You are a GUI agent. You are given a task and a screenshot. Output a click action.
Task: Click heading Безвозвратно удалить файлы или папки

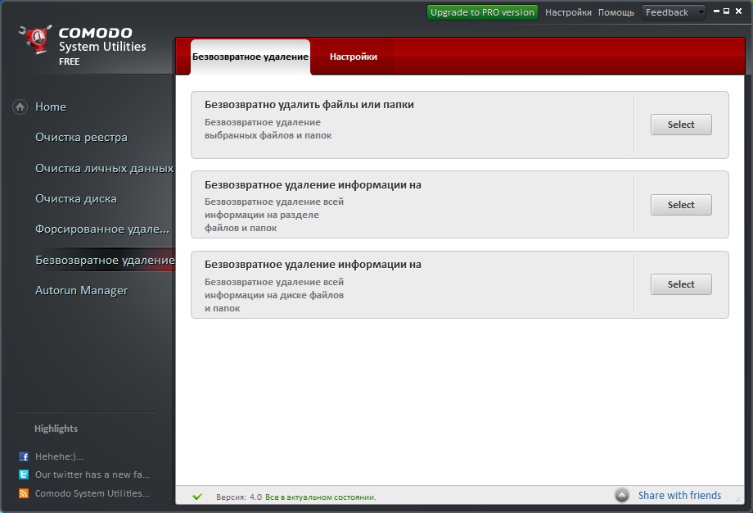[309, 104]
